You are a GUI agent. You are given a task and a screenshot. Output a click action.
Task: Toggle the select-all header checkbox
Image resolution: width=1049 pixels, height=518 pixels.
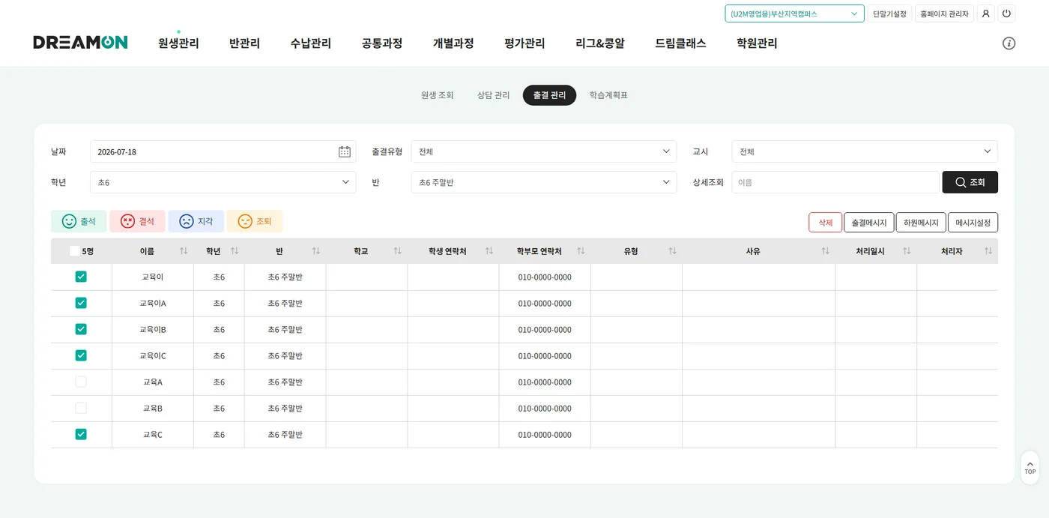click(x=75, y=251)
